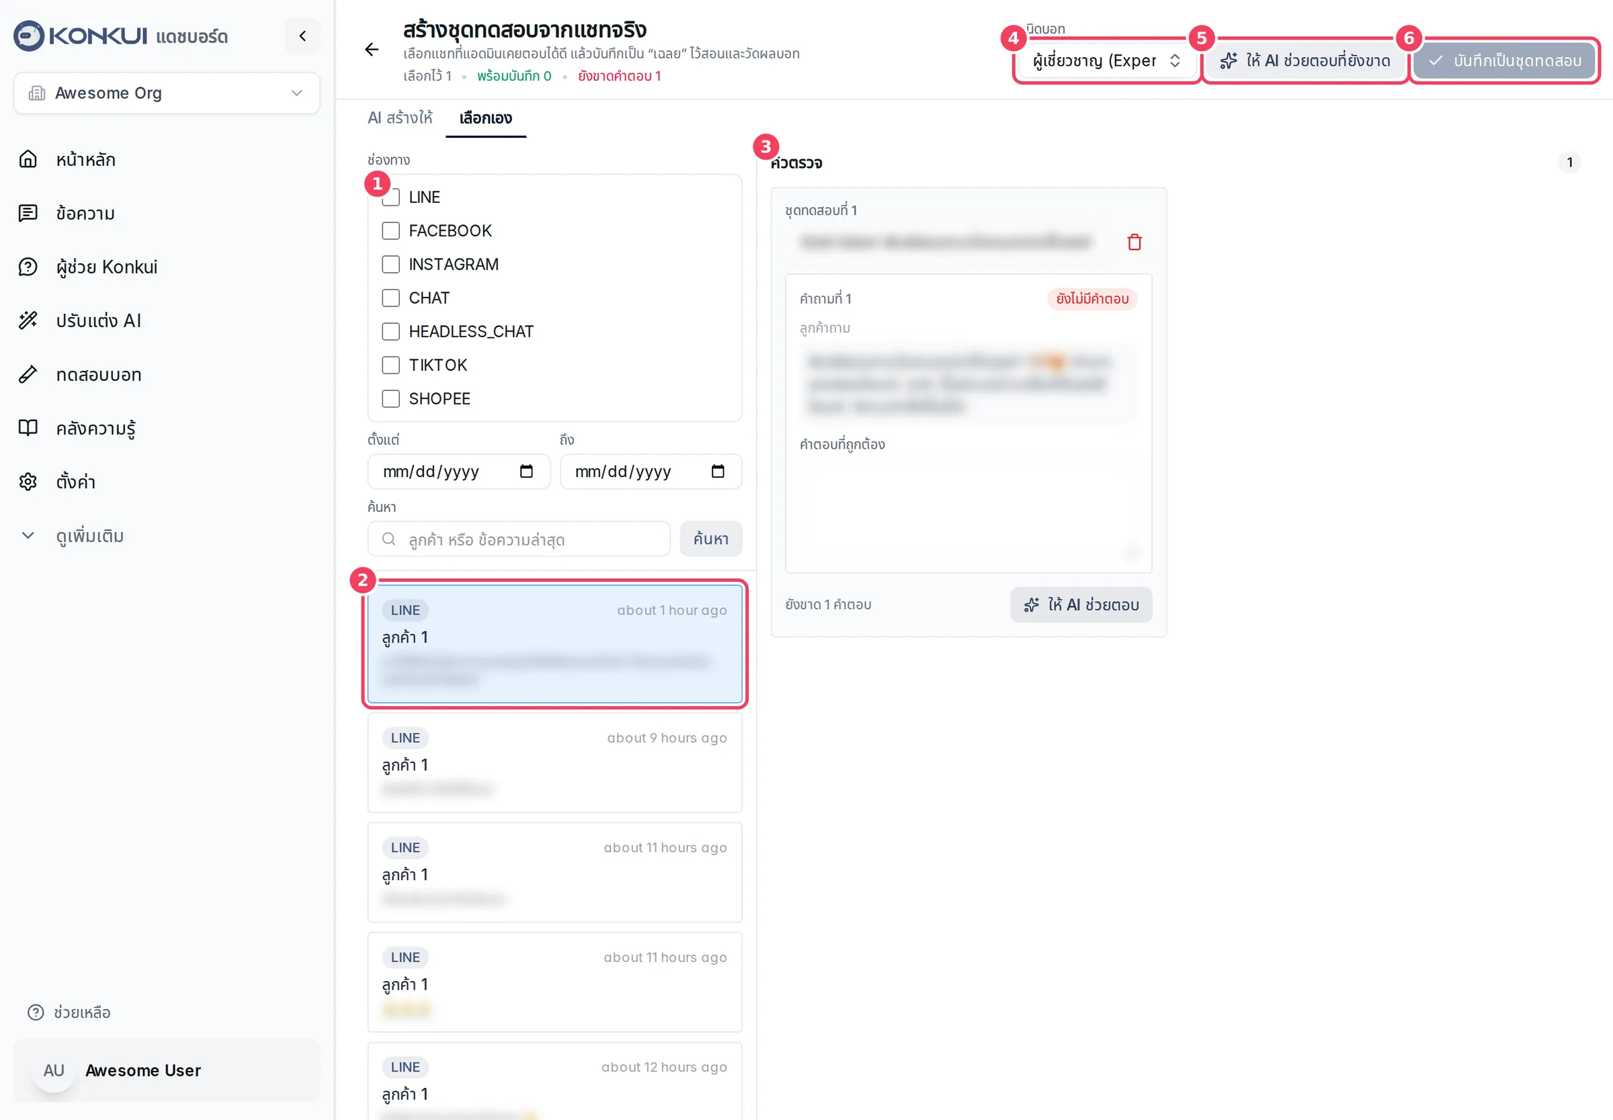Image resolution: width=1613 pixels, height=1120 pixels.
Task: Open the ถึง date calendar picker icon
Action: (717, 471)
